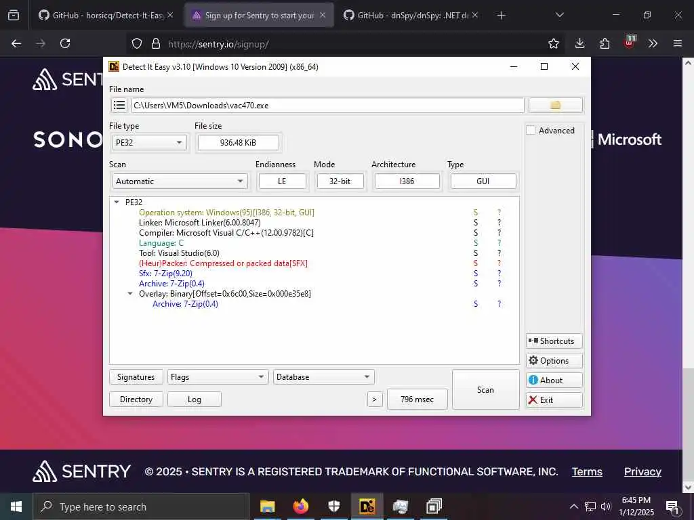The height and width of the screenshot is (520, 694).
Task: Open the Signatures button
Action: (136, 377)
